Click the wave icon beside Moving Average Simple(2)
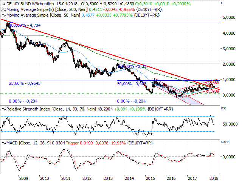 pyautogui.click(x=4, y=10)
